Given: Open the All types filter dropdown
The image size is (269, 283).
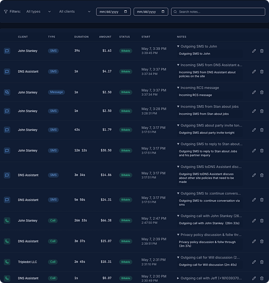Looking at the screenshot, I should 38,11.
